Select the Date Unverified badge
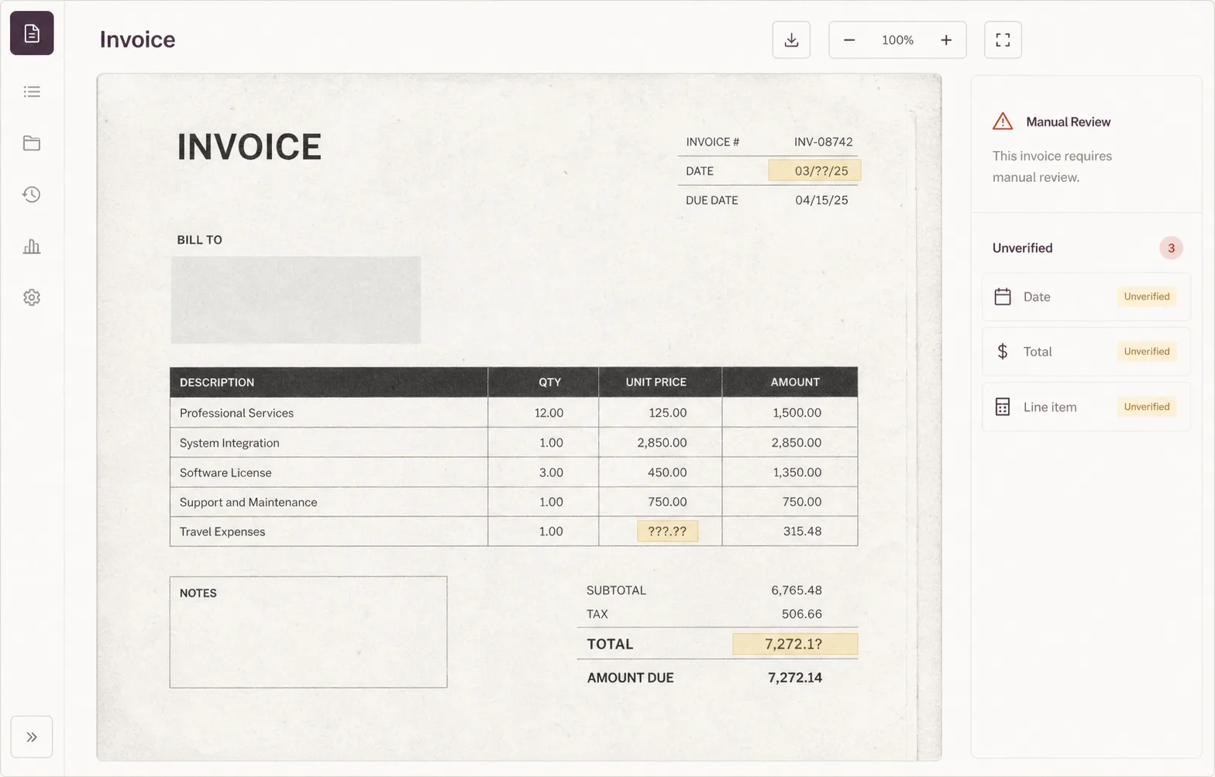The height and width of the screenshot is (777, 1215). pos(1147,297)
